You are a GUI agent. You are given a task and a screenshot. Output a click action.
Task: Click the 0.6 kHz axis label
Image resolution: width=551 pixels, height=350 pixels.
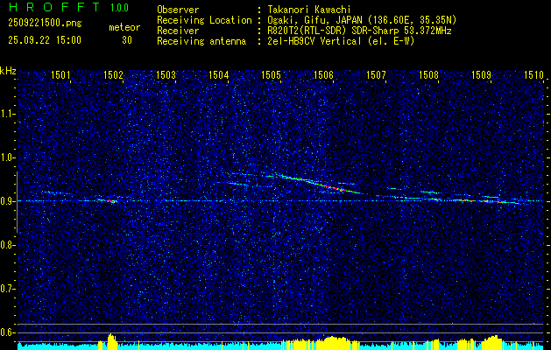click(x=7, y=332)
